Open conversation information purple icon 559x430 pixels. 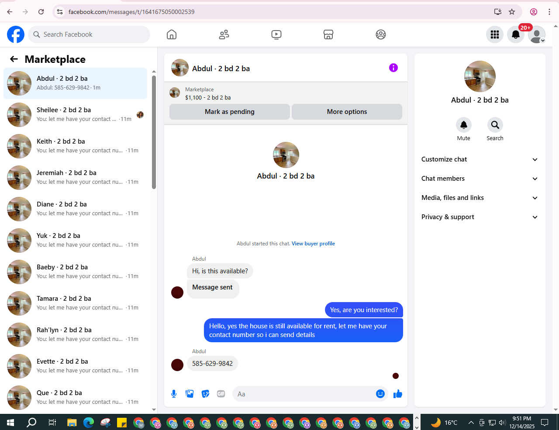393,68
